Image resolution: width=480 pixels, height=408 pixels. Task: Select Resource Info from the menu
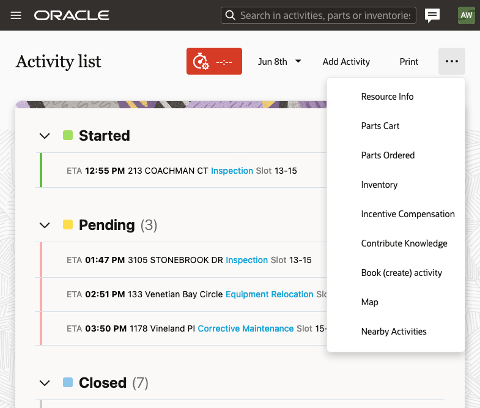point(387,97)
